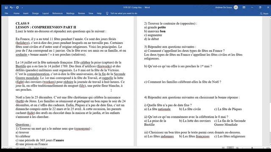Switch to Web Layout view
Screen dimensions: 271x152
pyautogui.click(x=237, y=148)
